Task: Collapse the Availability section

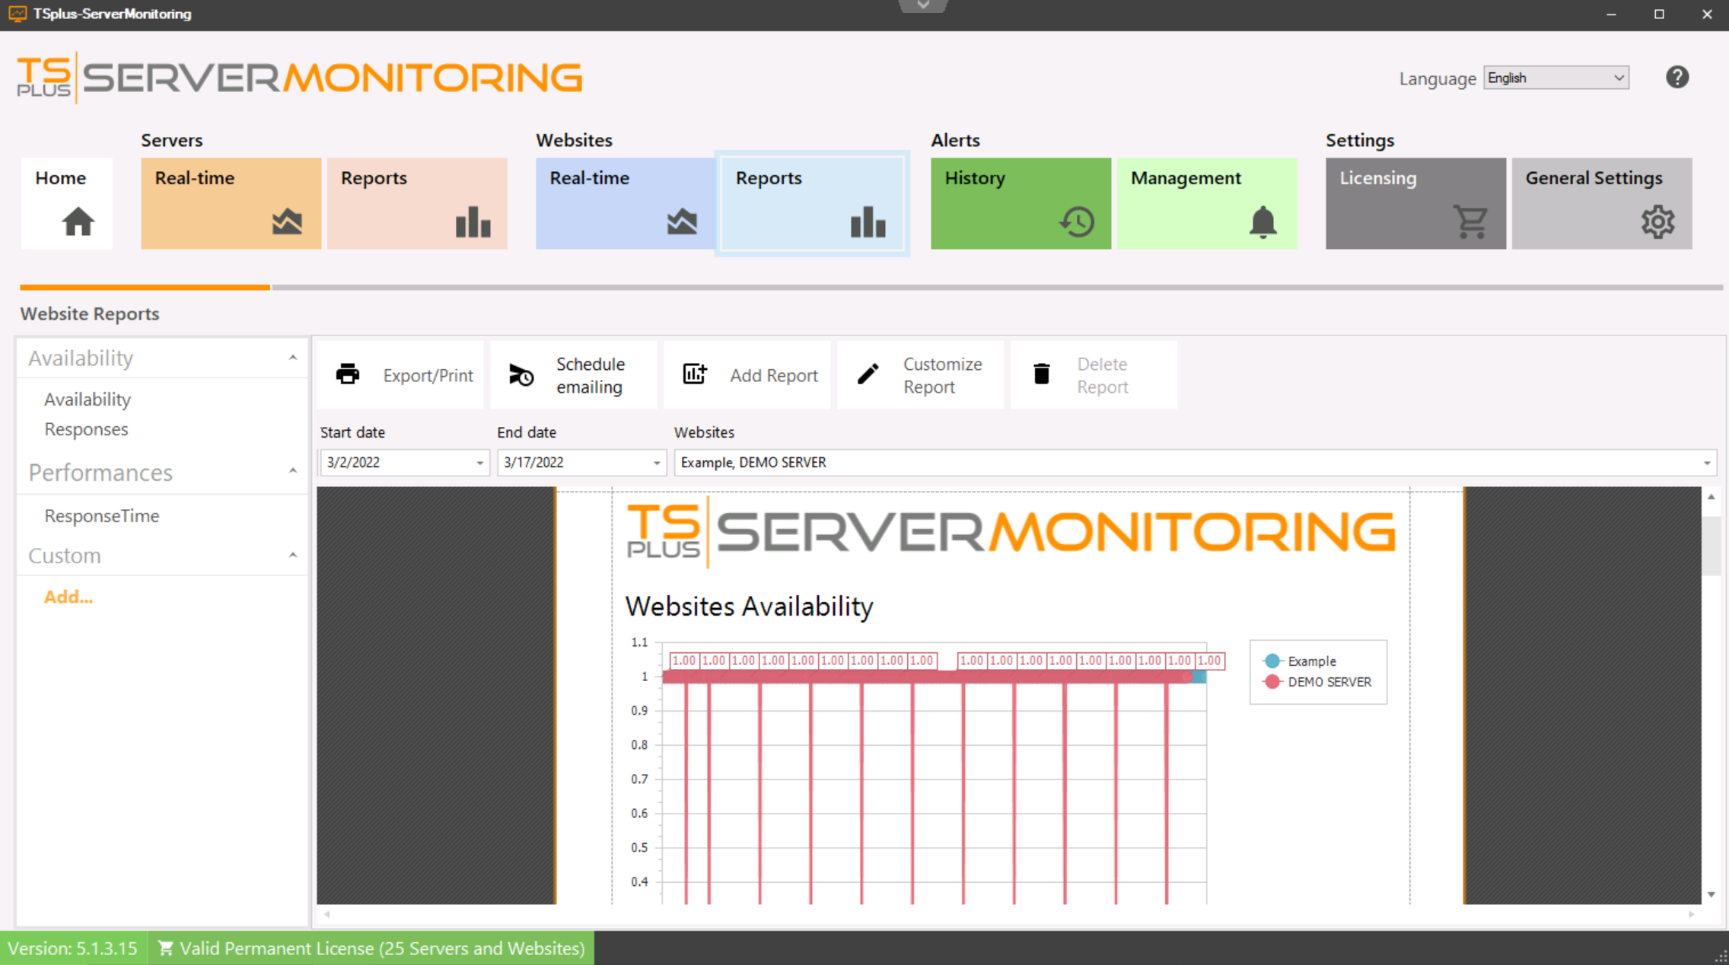Action: 293,358
